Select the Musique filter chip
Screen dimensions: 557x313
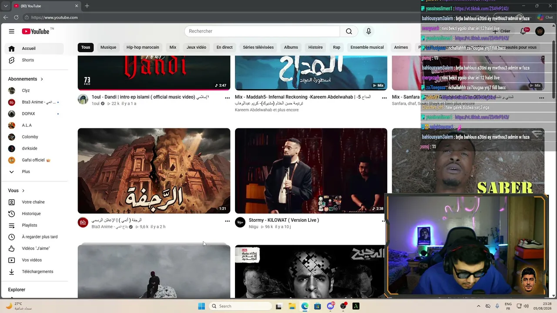[108, 47]
